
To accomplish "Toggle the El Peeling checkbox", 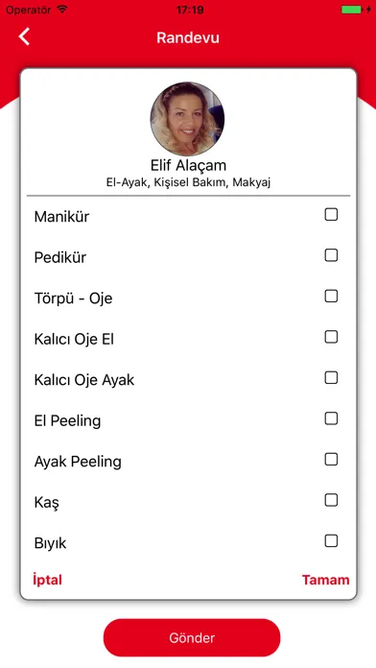I will click(331, 418).
